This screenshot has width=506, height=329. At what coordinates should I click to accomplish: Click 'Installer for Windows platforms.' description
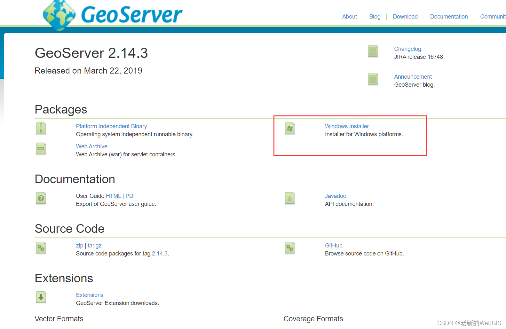(364, 134)
